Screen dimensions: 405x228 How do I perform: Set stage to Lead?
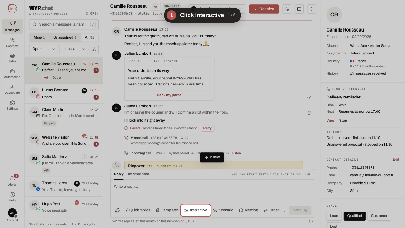point(334,216)
